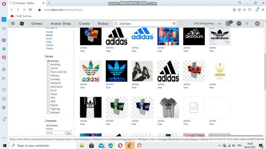Open the Robux tab

(103, 24)
